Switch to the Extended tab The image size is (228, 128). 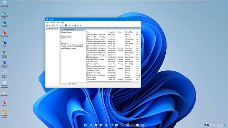64,84
